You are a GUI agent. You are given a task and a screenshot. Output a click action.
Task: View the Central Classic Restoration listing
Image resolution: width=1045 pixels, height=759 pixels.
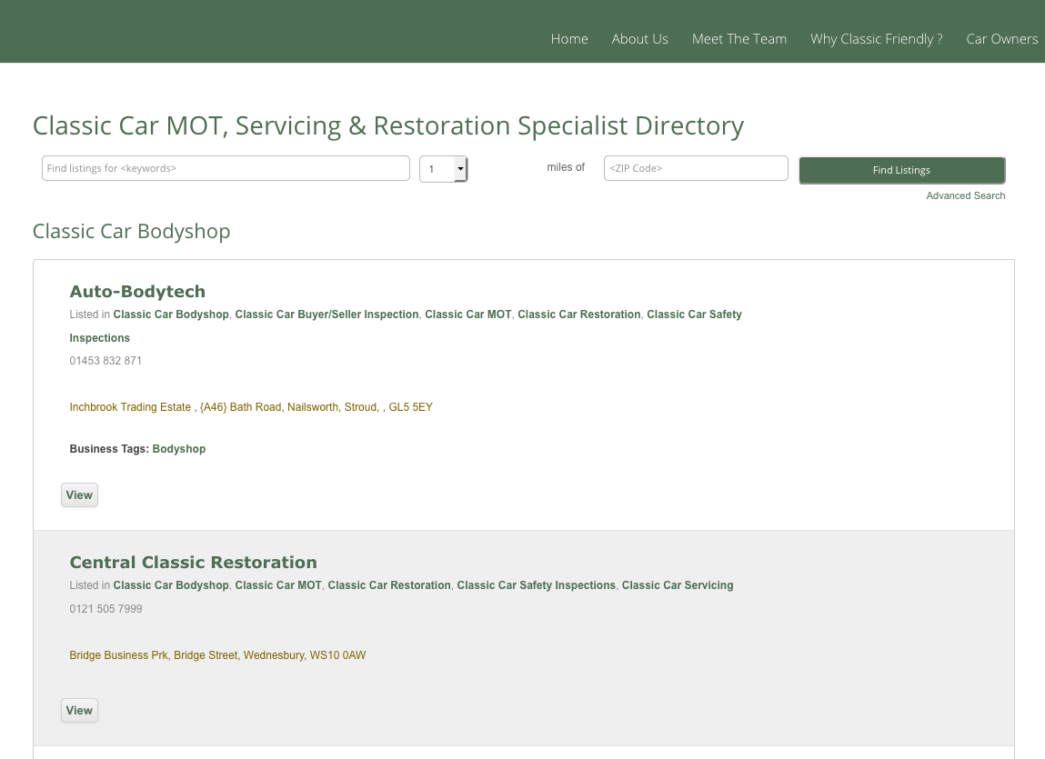[79, 710]
